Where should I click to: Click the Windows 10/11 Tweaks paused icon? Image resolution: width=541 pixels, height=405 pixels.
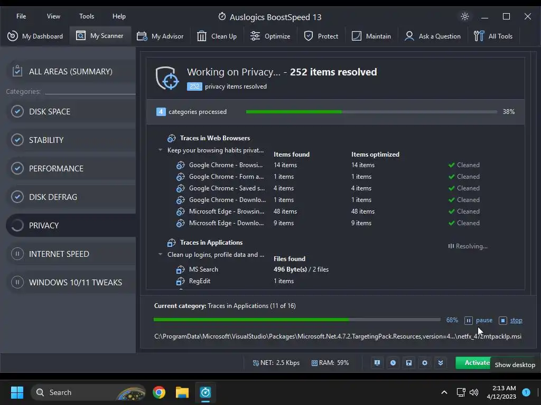17,283
